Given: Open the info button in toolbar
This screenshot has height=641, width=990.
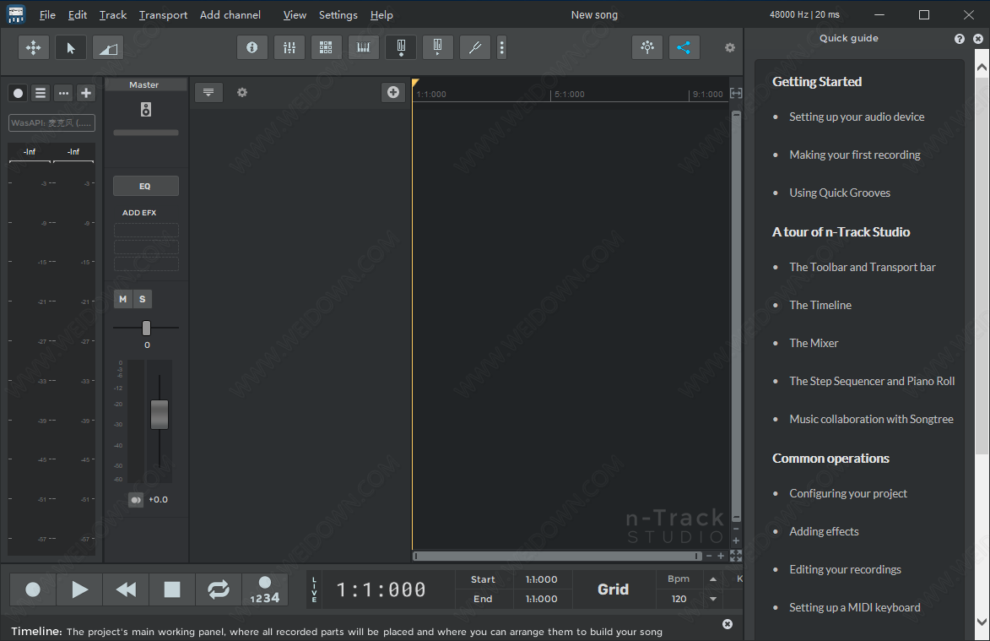Looking at the screenshot, I should coord(252,47).
